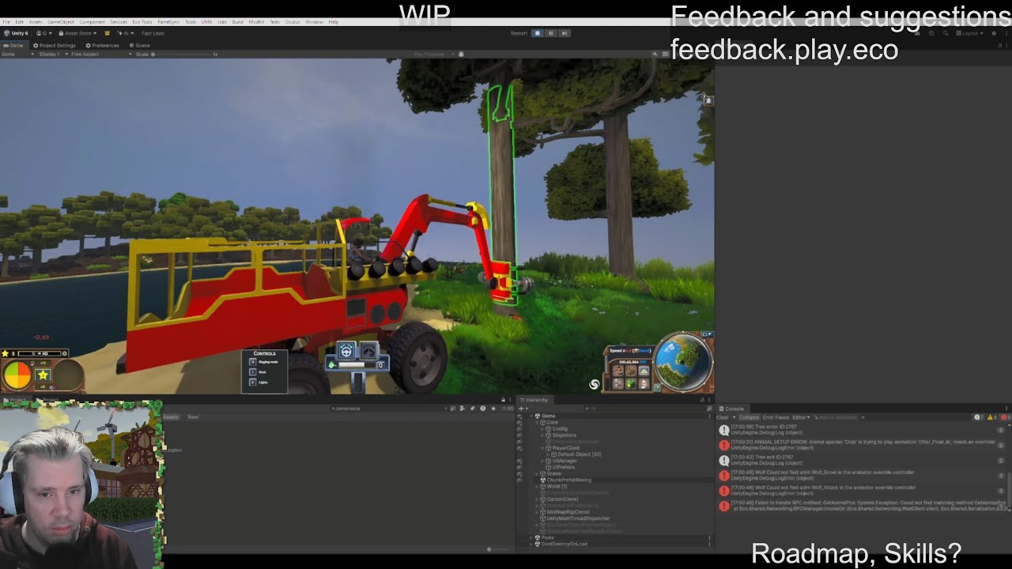Open the Asset Store dropdown
1012x569 pixels.
coord(77,33)
